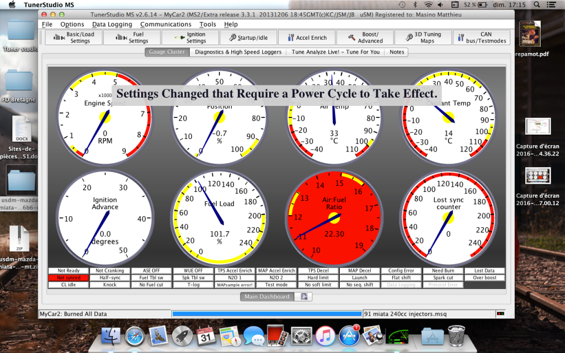The height and width of the screenshot is (353, 565).
Task: Click the Lost Data indicator
Action: (x=484, y=270)
